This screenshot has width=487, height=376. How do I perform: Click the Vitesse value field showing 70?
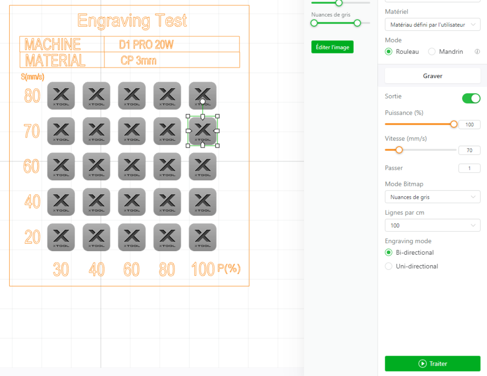[x=469, y=150]
